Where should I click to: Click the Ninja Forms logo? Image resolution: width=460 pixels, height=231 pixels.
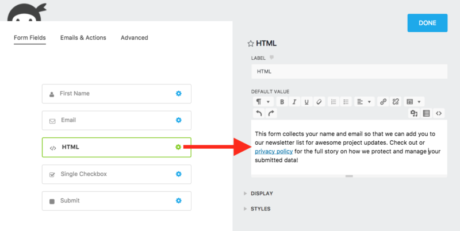[x=27, y=12]
